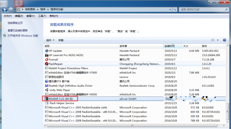Screen dimensions: 231x129
Task: Select the Foxmail row text
Action: pyautogui.click(x=53, y=59)
